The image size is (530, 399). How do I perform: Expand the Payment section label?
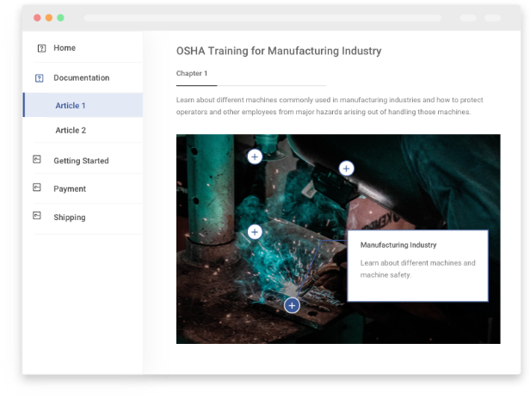click(70, 188)
